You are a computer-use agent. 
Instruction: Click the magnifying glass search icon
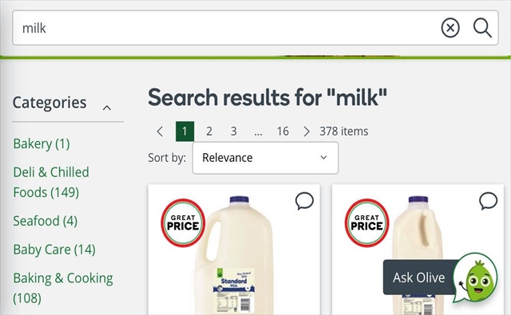482,28
